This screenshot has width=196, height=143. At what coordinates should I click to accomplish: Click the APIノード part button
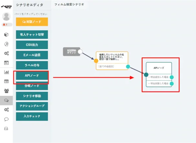pyautogui.click(x=32, y=76)
